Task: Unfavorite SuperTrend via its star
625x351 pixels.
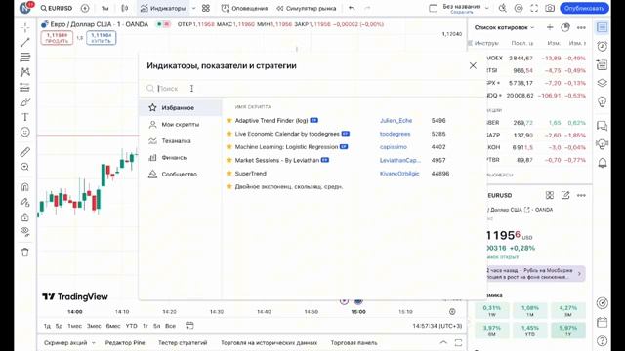Action: coord(229,174)
